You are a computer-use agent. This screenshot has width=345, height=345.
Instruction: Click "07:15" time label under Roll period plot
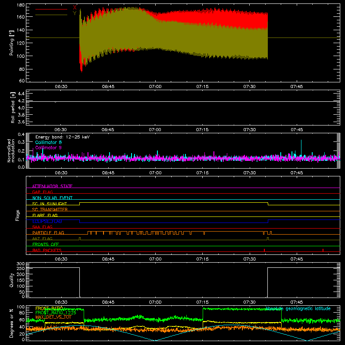[202, 130]
